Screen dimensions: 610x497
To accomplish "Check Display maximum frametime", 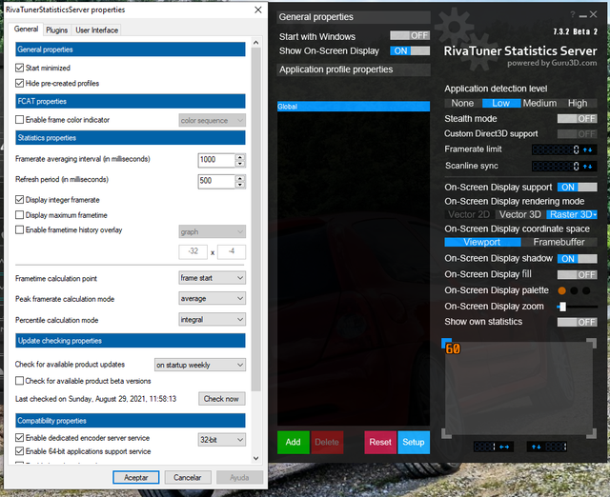I will [19, 215].
